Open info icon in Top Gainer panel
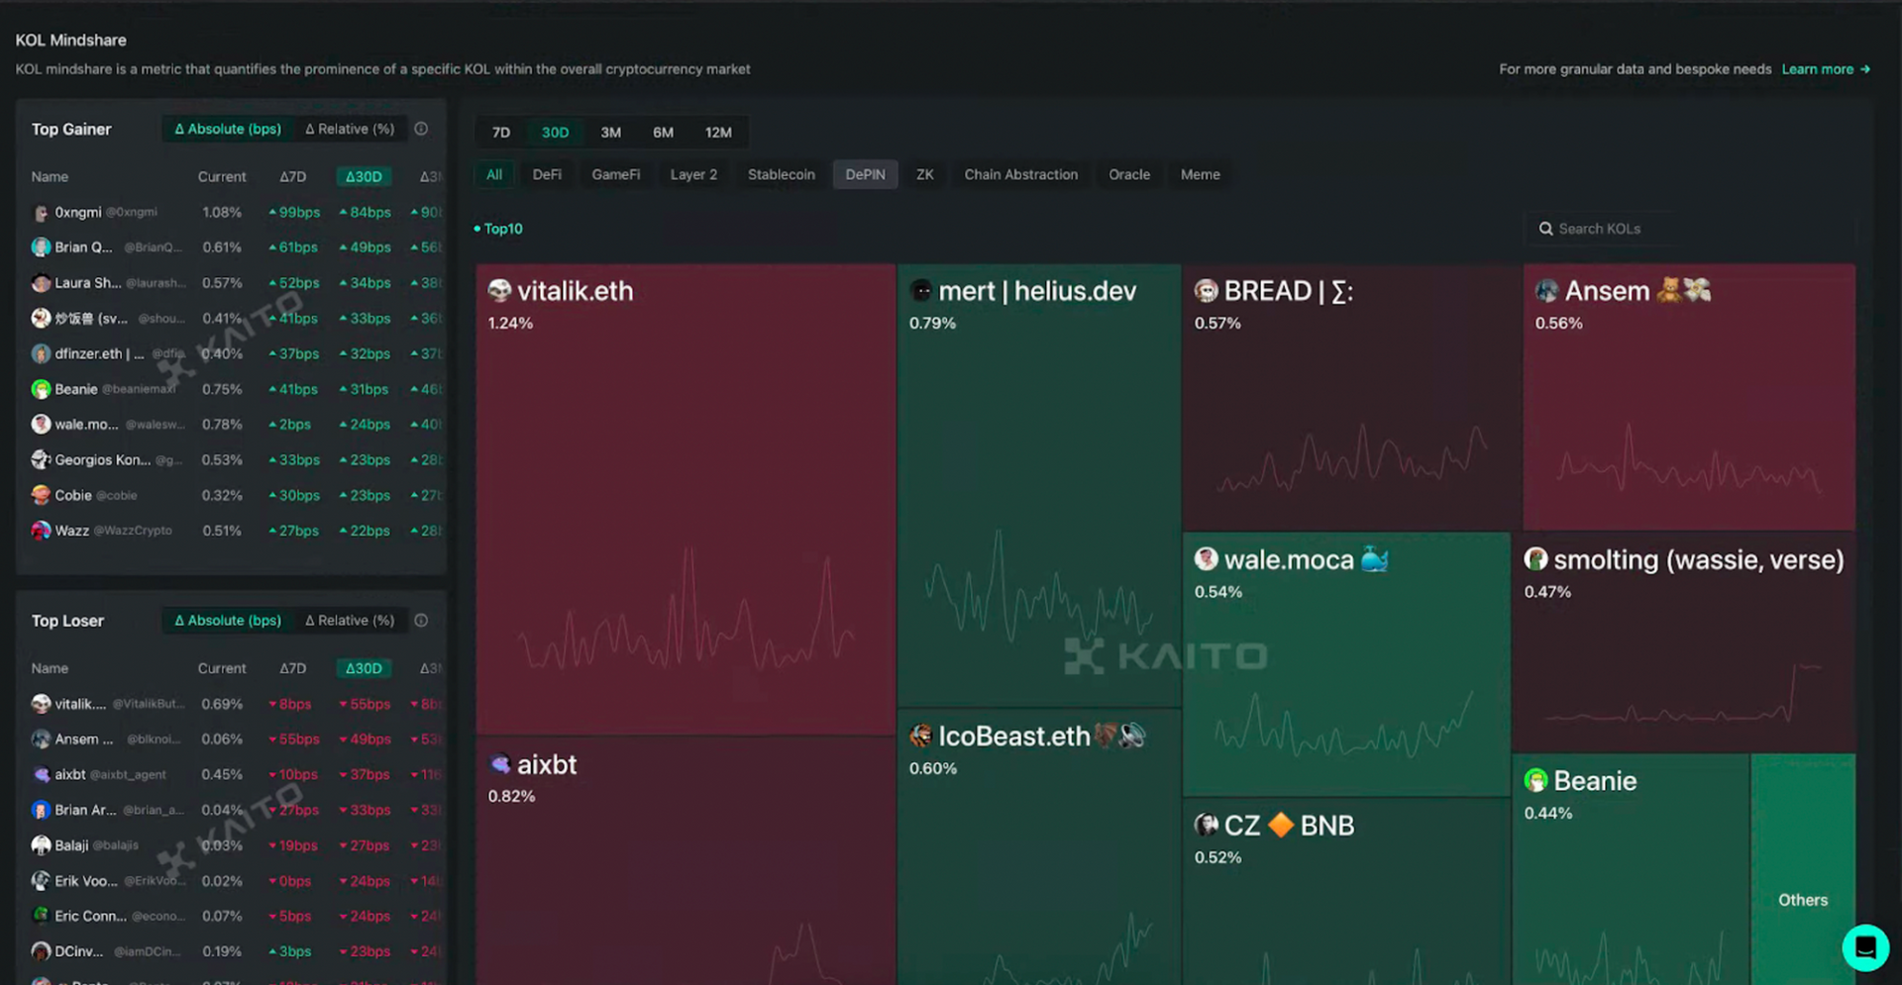The width and height of the screenshot is (1902, 985). pyautogui.click(x=421, y=129)
